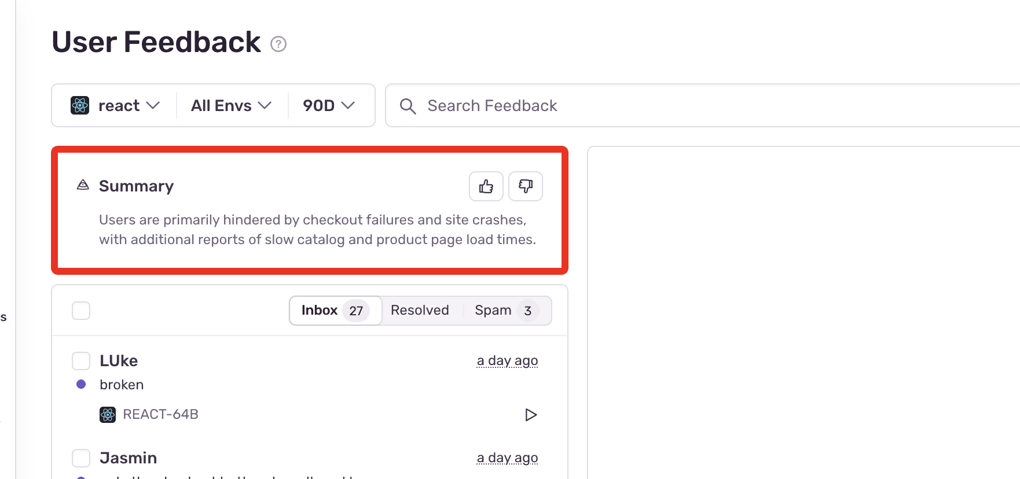Click the project icon beside REACT-64B

[107, 414]
